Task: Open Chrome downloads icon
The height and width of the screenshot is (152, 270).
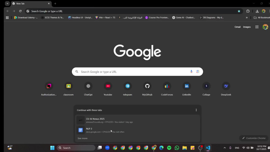Action: click(x=257, y=11)
